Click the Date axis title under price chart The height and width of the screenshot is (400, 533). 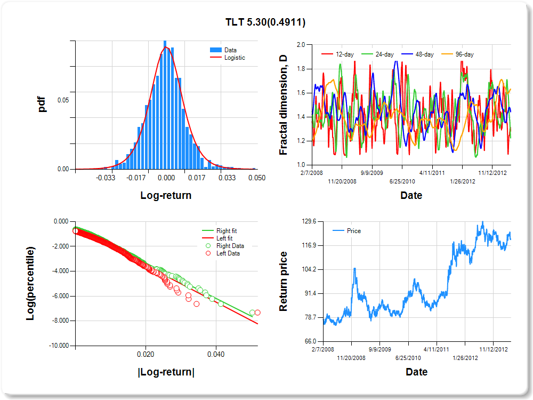pos(417,372)
